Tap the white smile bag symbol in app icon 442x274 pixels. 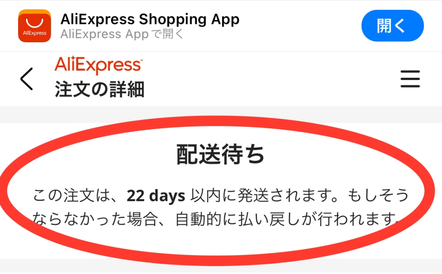(x=35, y=23)
